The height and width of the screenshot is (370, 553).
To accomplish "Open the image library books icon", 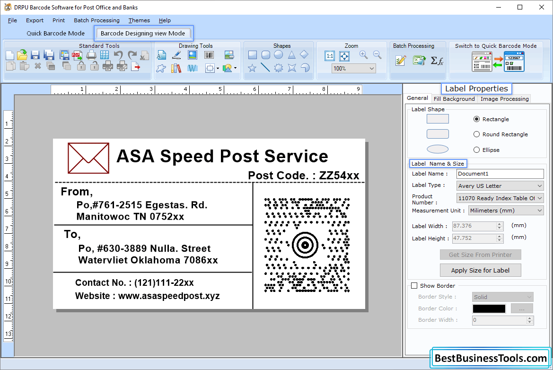I will coord(176,68).
